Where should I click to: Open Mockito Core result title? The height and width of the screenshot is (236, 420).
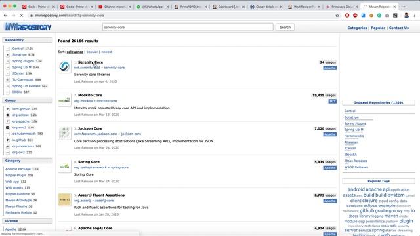click(90, 95)
